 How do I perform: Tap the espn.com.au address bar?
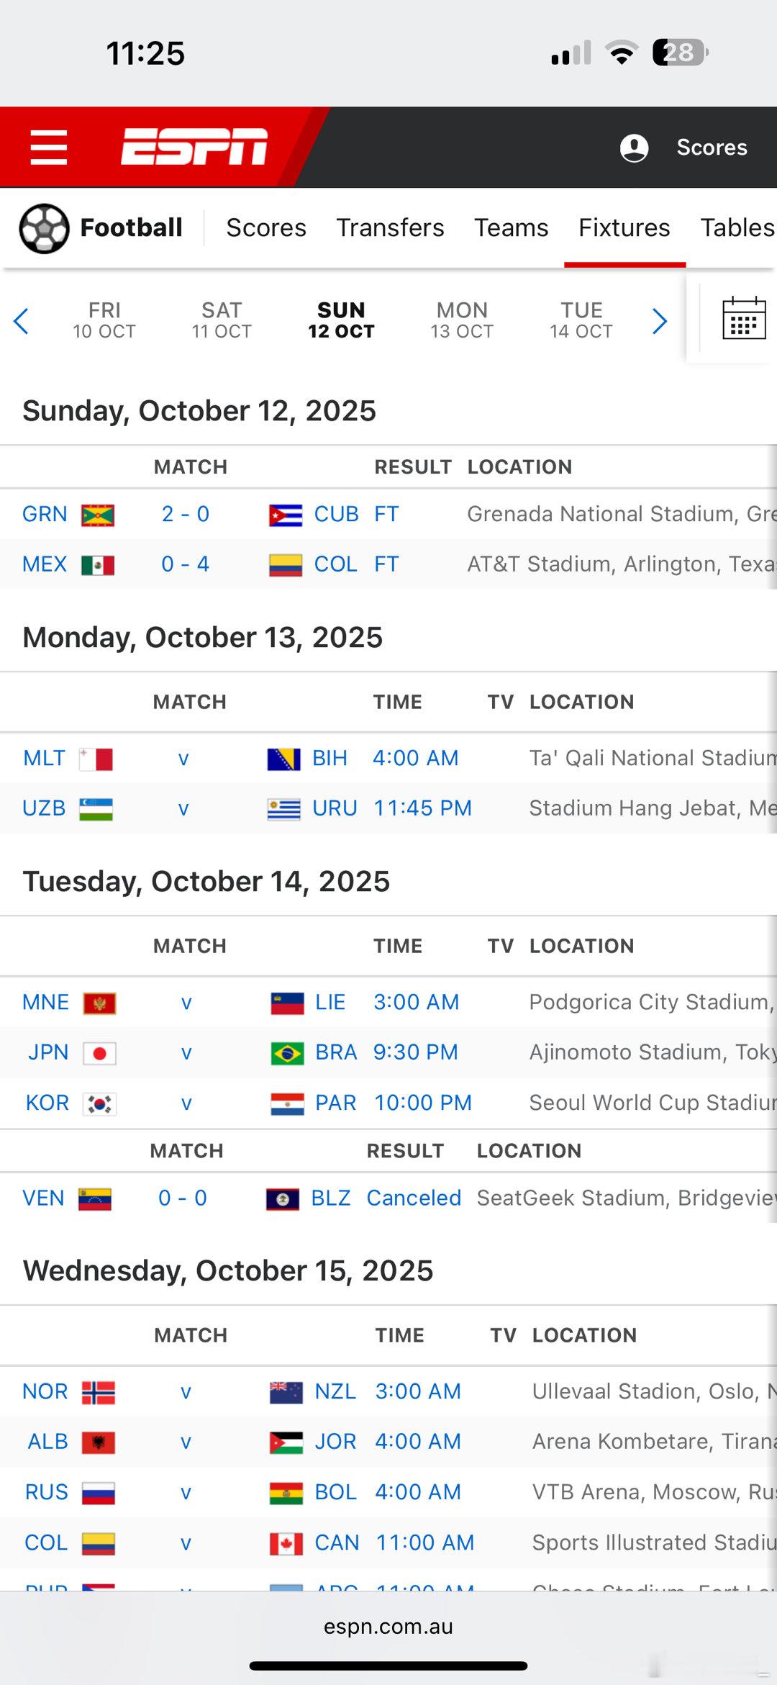[x=388, y=1627]
